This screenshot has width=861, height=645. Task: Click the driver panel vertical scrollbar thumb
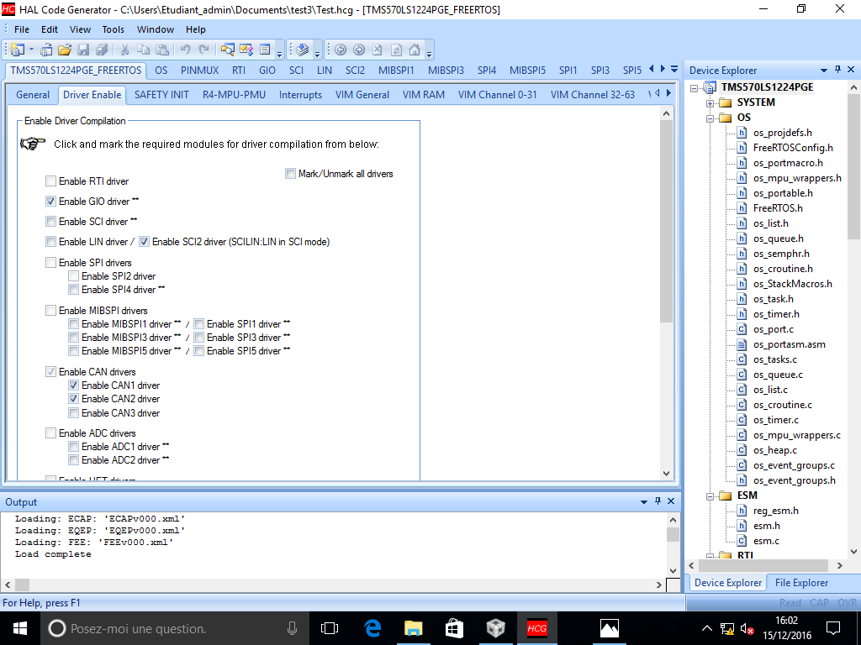pos(666,222)
